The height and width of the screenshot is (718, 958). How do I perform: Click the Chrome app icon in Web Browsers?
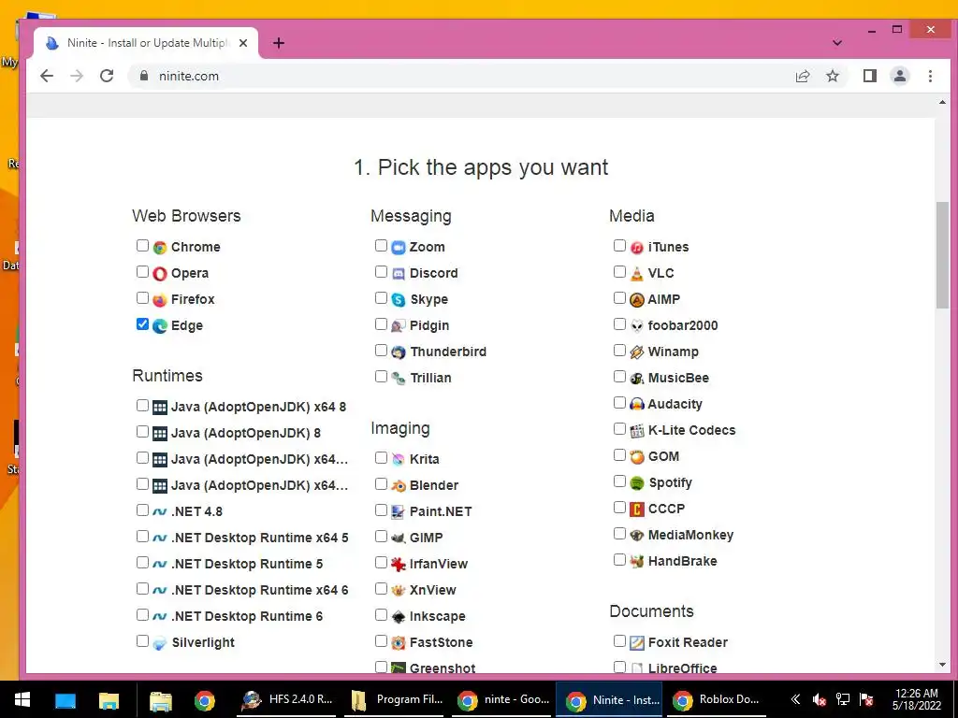point(160,247)
